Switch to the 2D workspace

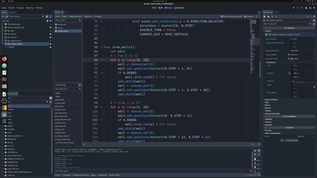click(154, 8)
